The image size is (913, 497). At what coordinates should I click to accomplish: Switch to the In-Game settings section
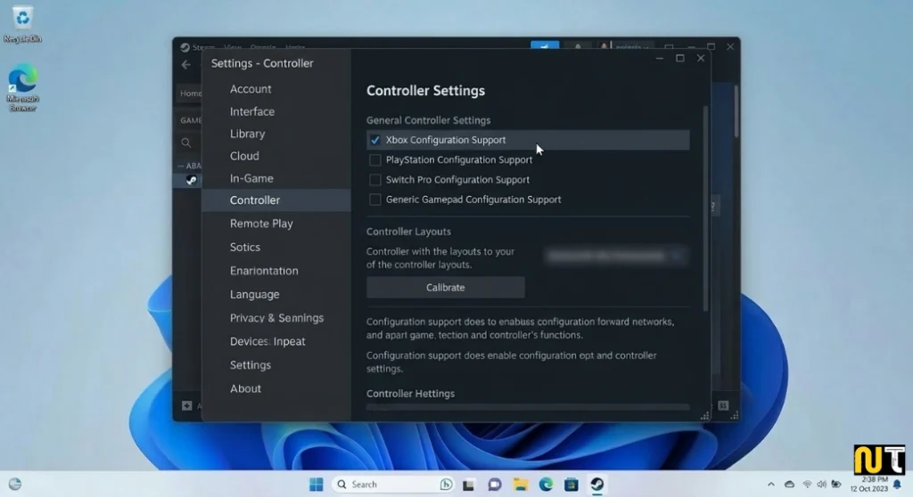point(251,178)
